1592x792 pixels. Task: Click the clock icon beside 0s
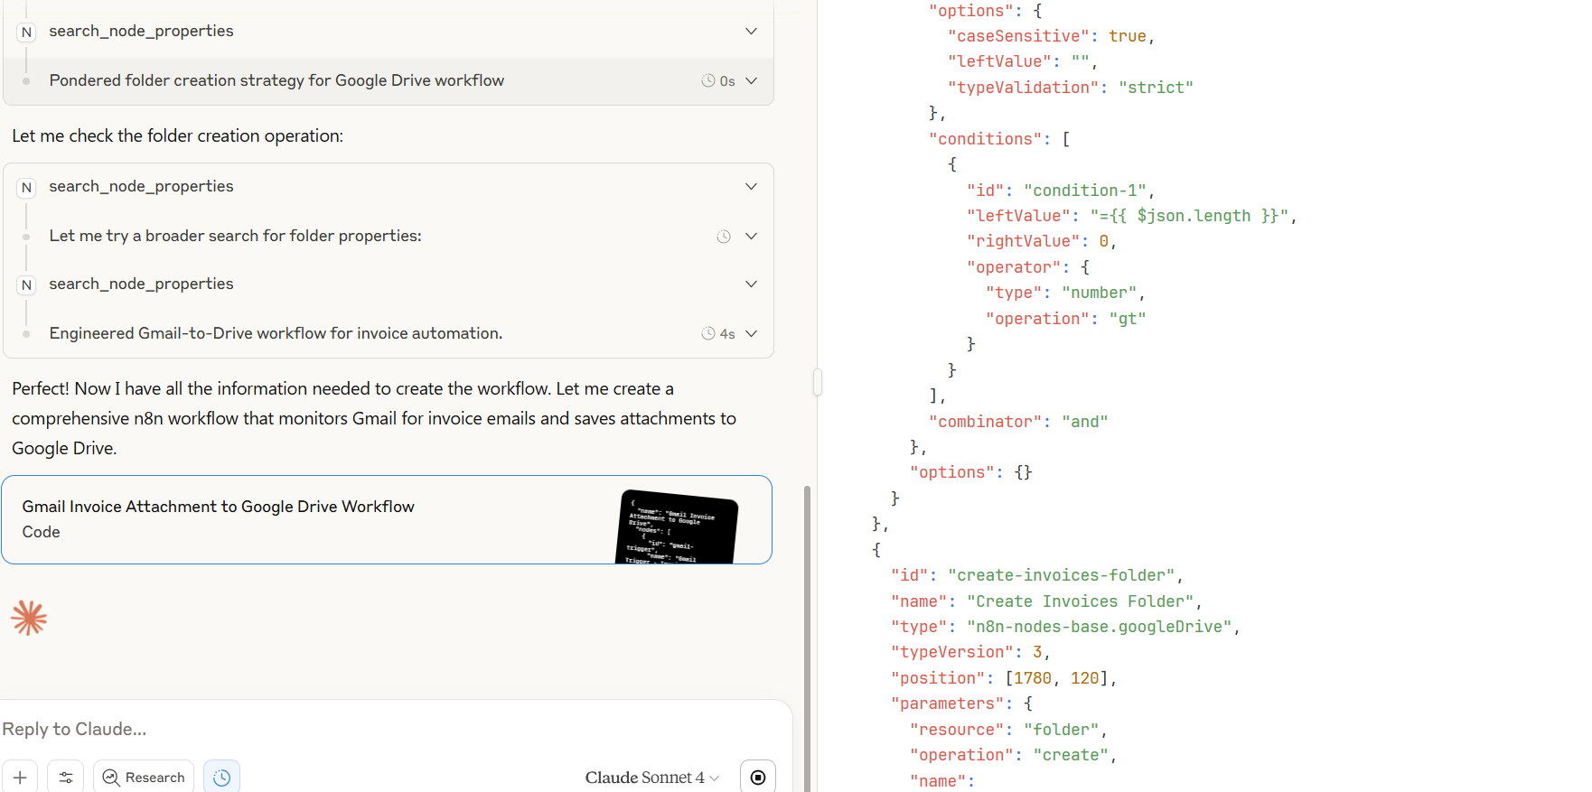708,80
